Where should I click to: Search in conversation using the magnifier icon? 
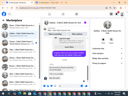pos(111,39)
